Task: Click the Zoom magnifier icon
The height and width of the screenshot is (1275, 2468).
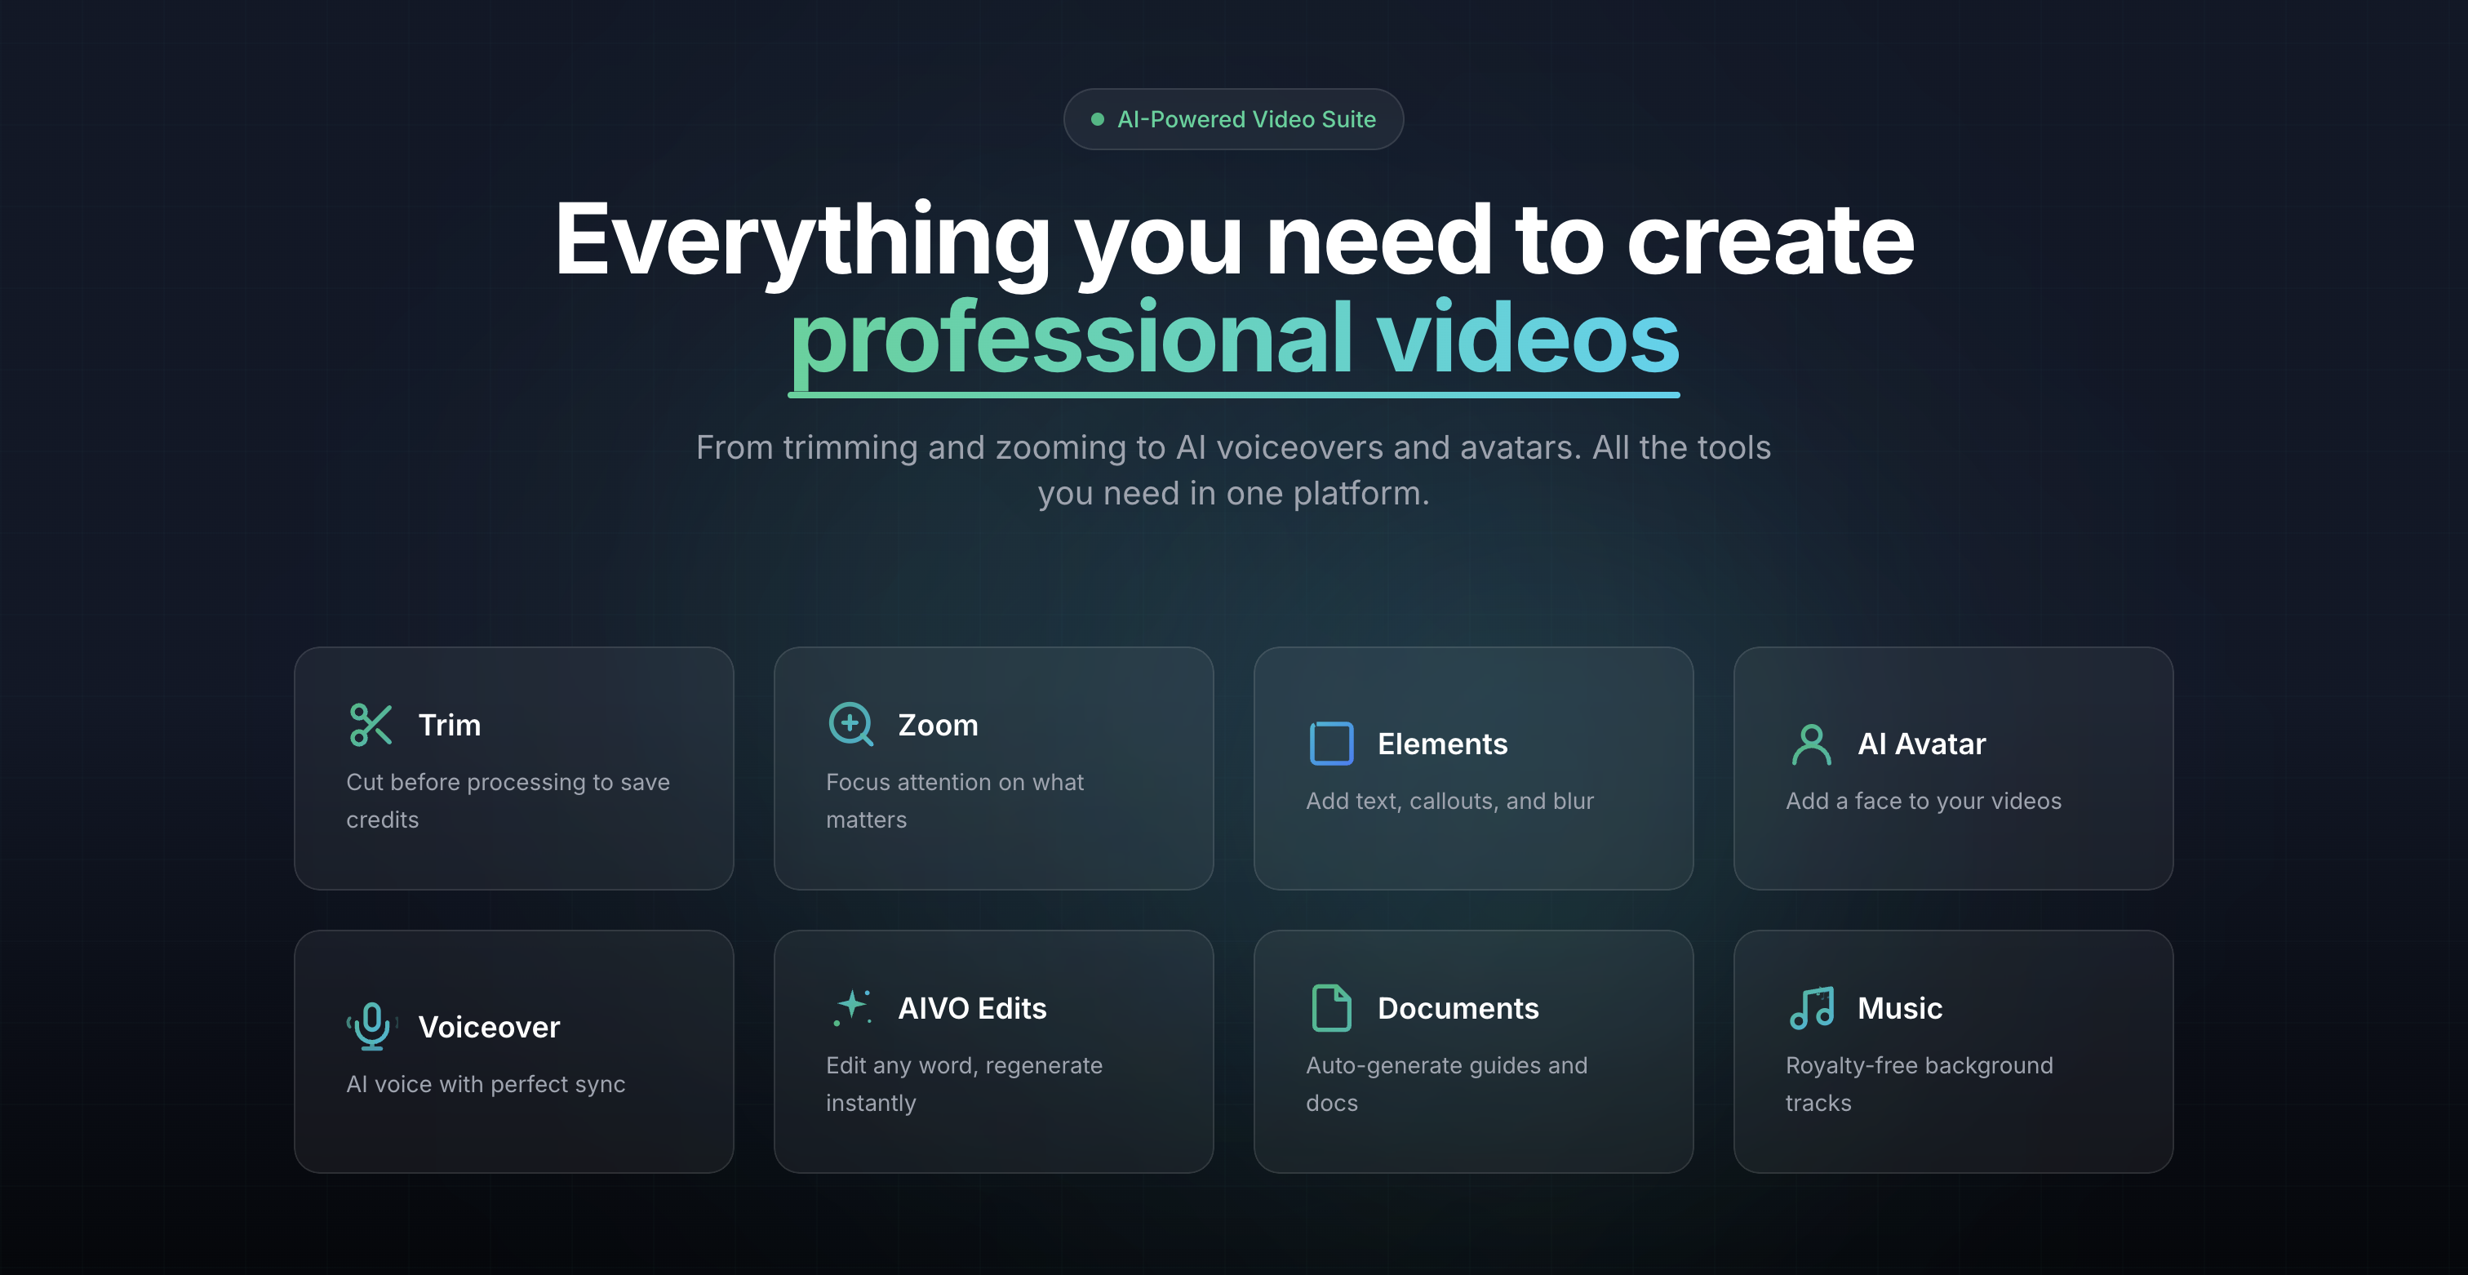Action: (x=850, y=724)
